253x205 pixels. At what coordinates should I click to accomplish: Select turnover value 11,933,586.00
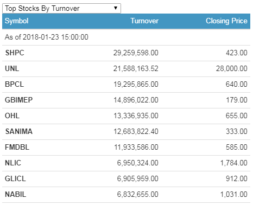[x=136, y=147]
